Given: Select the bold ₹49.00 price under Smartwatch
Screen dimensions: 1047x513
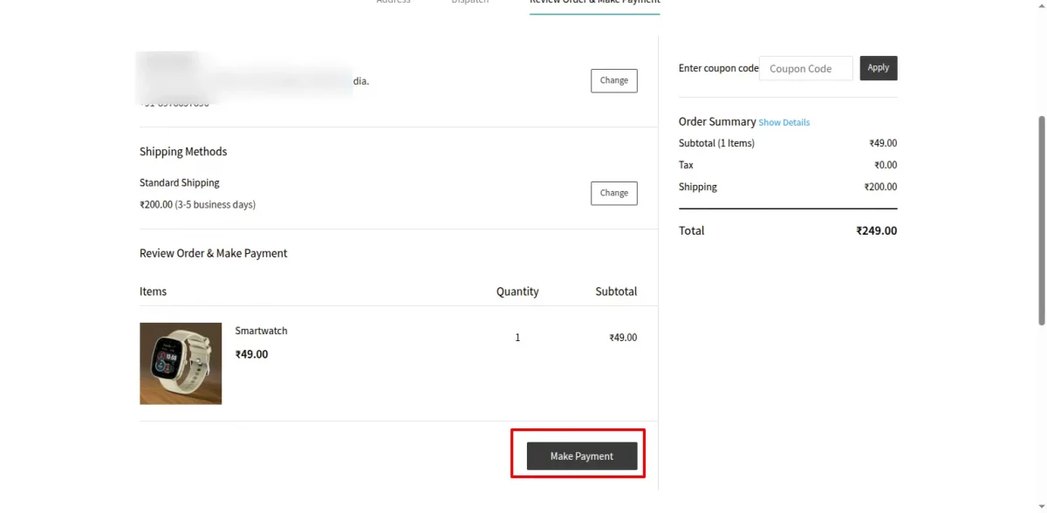Looking at the screenshot, I should [251, 354].
